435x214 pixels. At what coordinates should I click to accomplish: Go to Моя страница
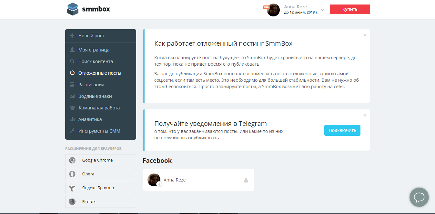(x=101, y=50)
